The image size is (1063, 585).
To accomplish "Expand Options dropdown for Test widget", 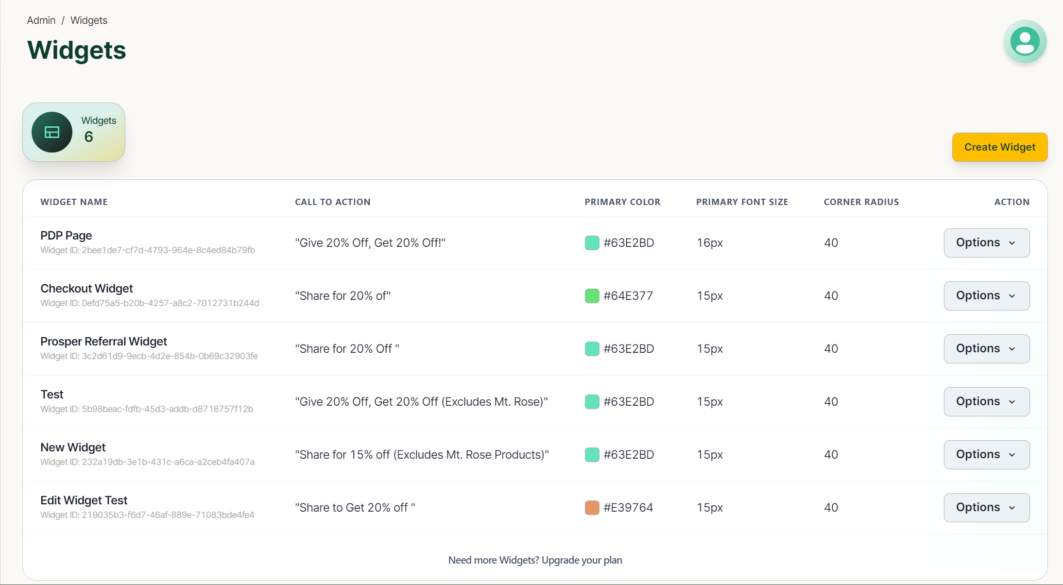I will click(986, 401).
